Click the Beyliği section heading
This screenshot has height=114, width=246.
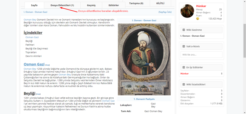coord(30,93)
